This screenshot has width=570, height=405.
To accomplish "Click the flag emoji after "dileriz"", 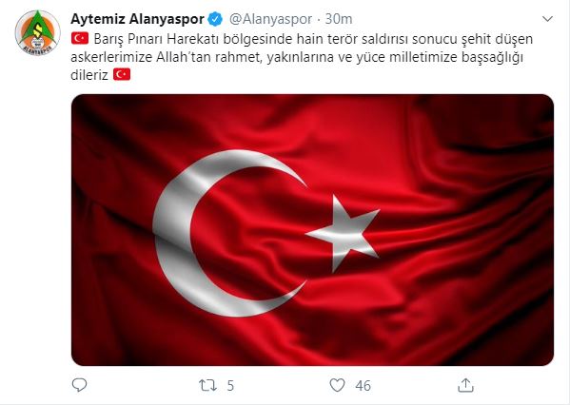I will pos(122,75).
